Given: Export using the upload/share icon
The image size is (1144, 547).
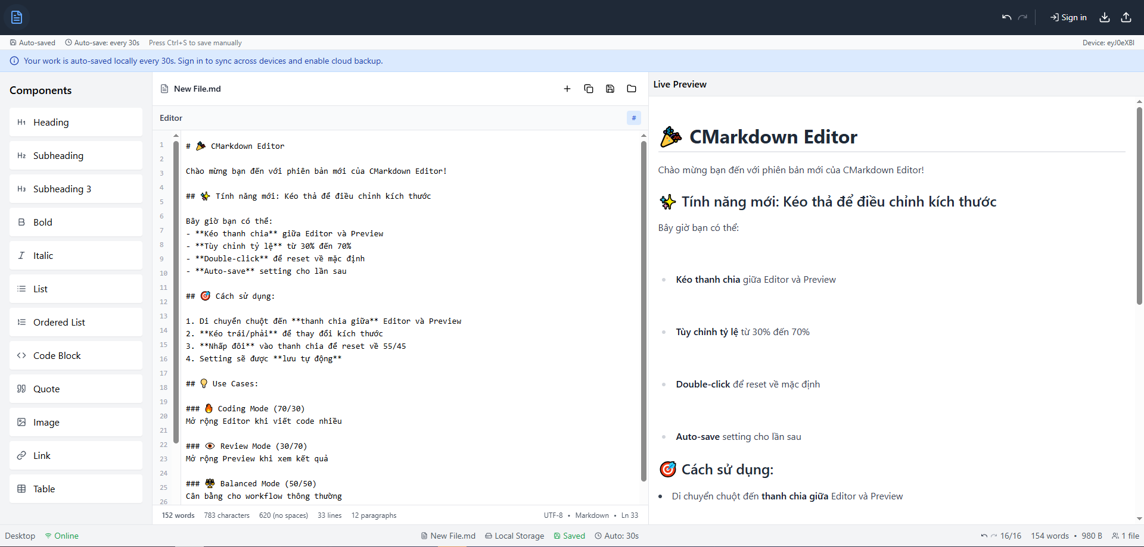Looking at the screenshot, I should point(1126,17).
